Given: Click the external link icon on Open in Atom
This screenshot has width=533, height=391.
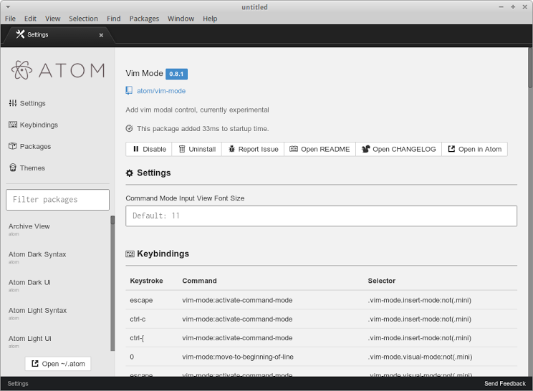Looking at the screenshot, I should click(x=451, y=149).
